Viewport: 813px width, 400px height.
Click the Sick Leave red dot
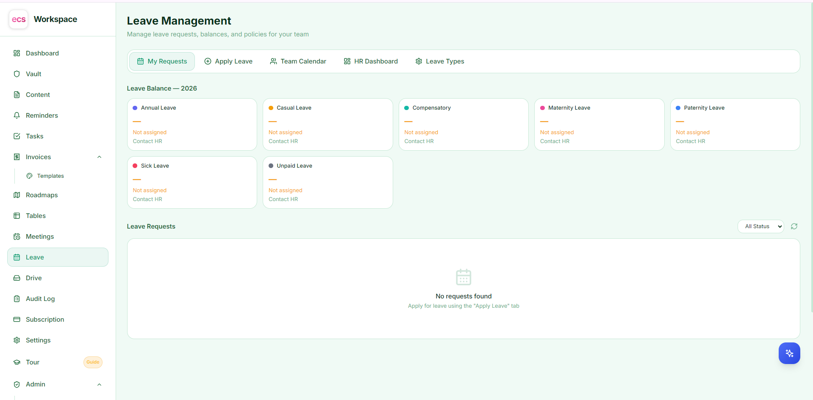click(135, 166)
